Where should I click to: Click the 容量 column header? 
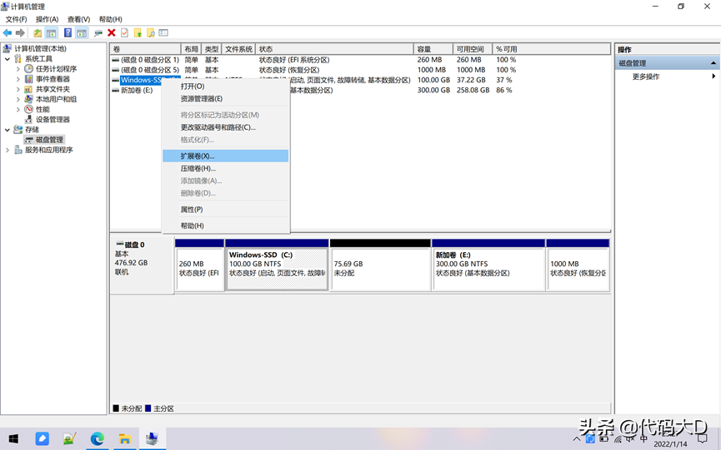click(425, 49)
